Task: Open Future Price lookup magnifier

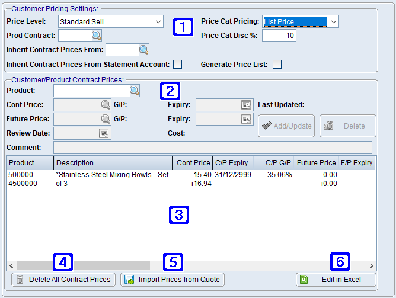Action: point(106,119)
